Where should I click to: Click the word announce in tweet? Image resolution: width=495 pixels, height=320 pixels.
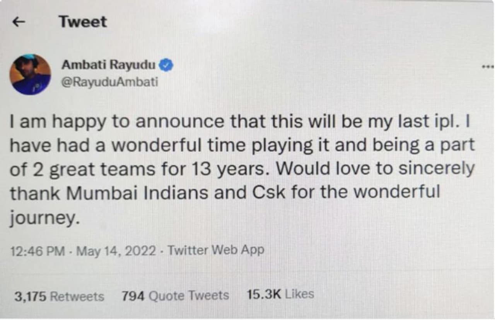coord(180,122)
